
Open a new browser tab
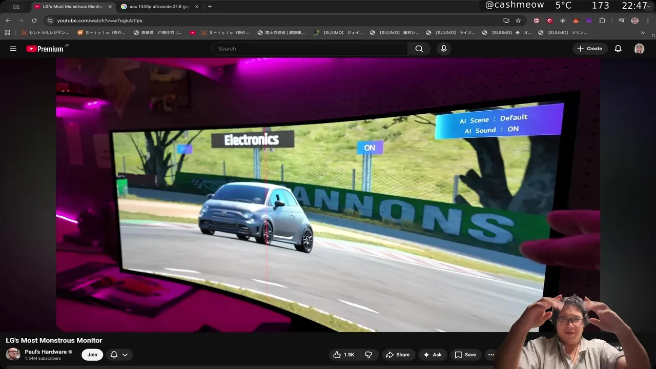click(210, 7)
